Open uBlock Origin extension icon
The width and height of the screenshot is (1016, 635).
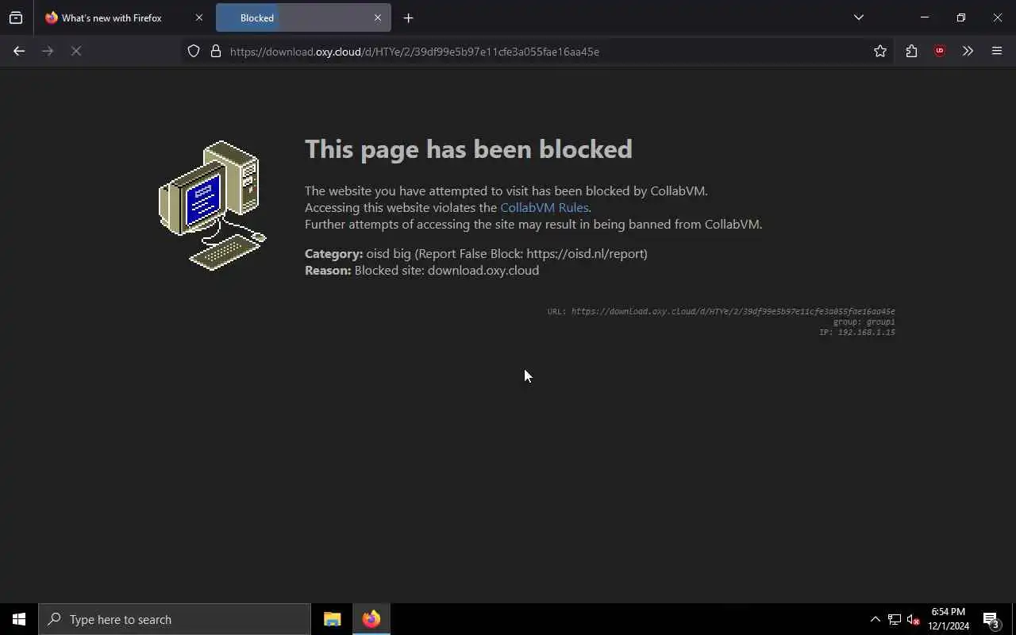click(940, 51)
